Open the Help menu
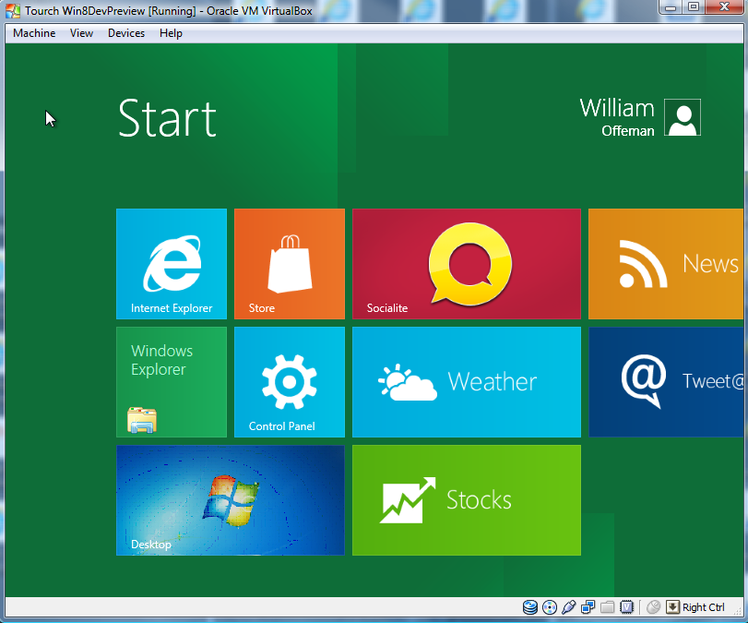The width and height of the screenshot is (748, 623). coord(171,33)
